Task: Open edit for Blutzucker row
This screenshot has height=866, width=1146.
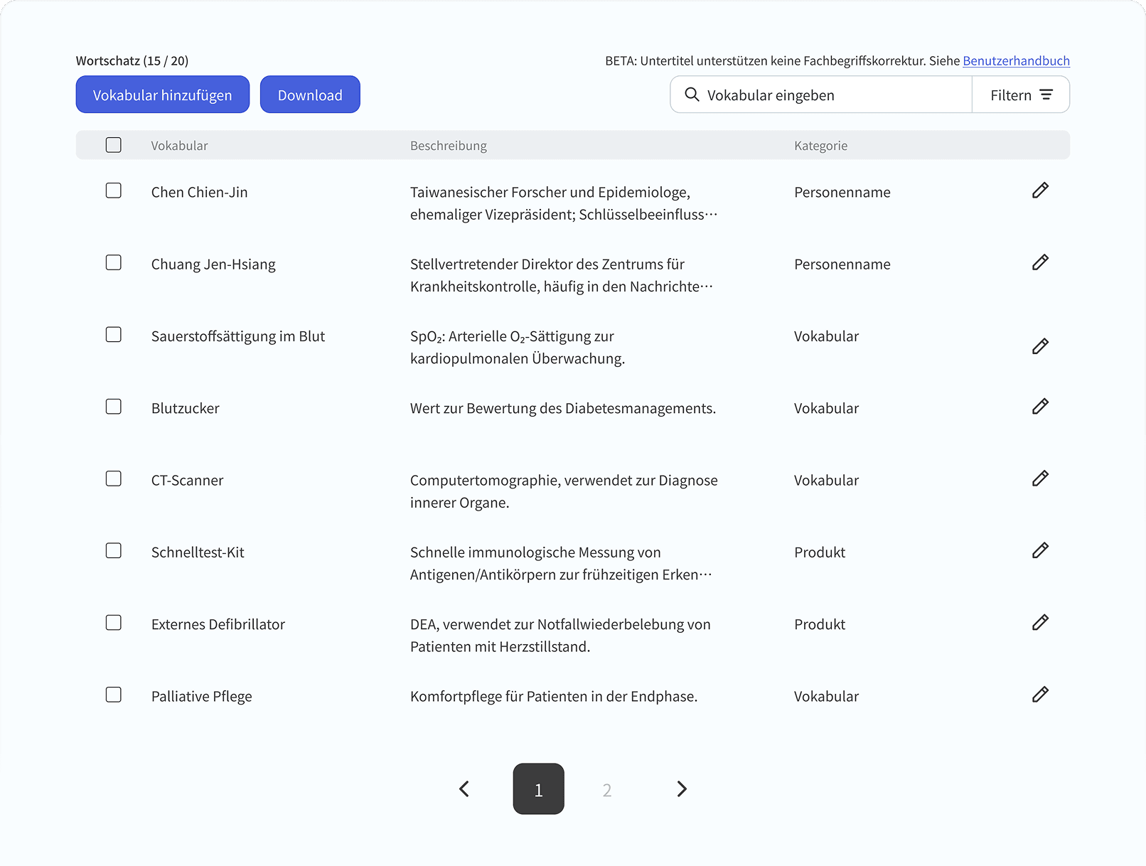Action: tap(1040, 407)
